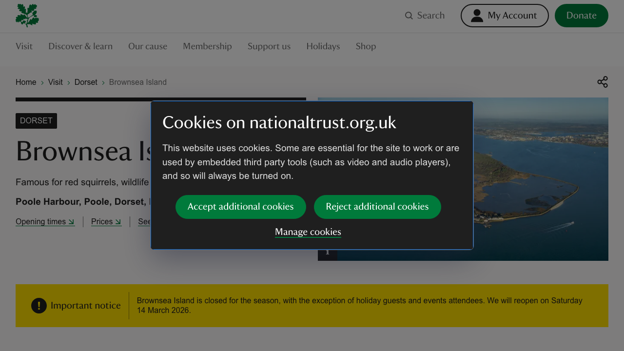Click Home in the breadcrumb trail
The width and height of the screenshot is (624, 351).
click(26, 82)
